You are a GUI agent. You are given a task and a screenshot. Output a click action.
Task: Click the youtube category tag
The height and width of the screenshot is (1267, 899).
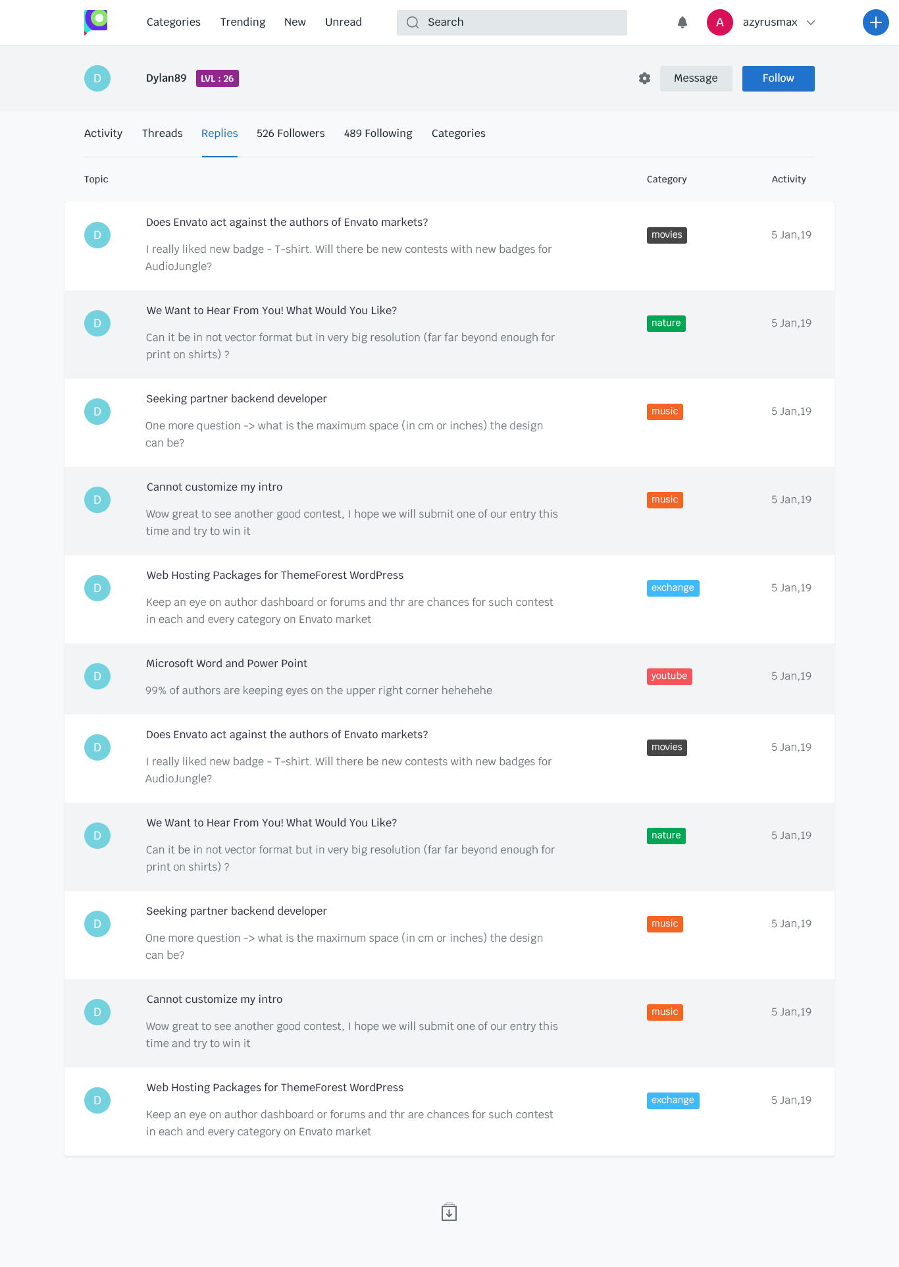pyautogui.click(x=669, y=676)
